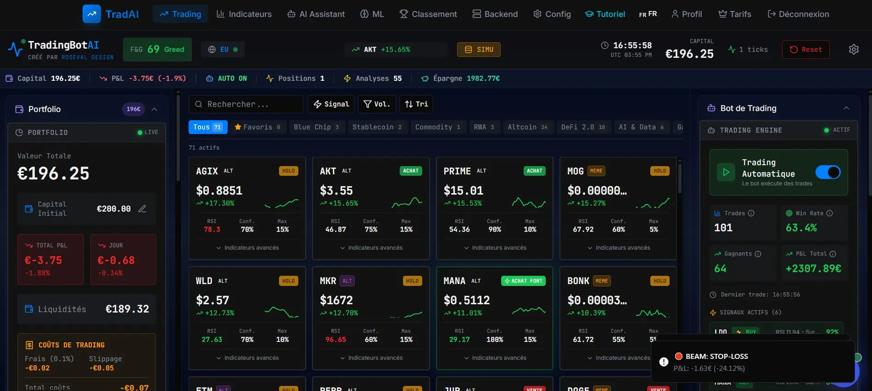This screenshot has width=872, height=391.
Task: Open the Tutoriel link
Action: click(x=605, y=14)
